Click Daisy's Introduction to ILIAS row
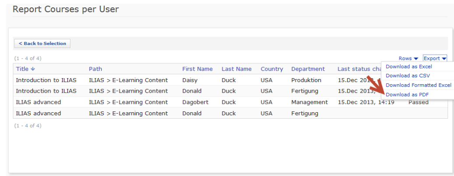 pos(46,80)
